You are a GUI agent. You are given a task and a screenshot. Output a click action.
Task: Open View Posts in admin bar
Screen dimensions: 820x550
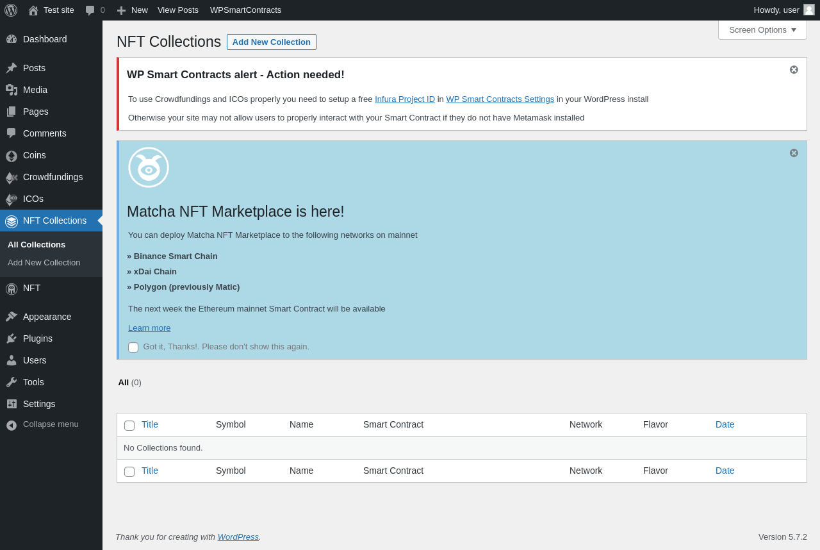(178, 10)
